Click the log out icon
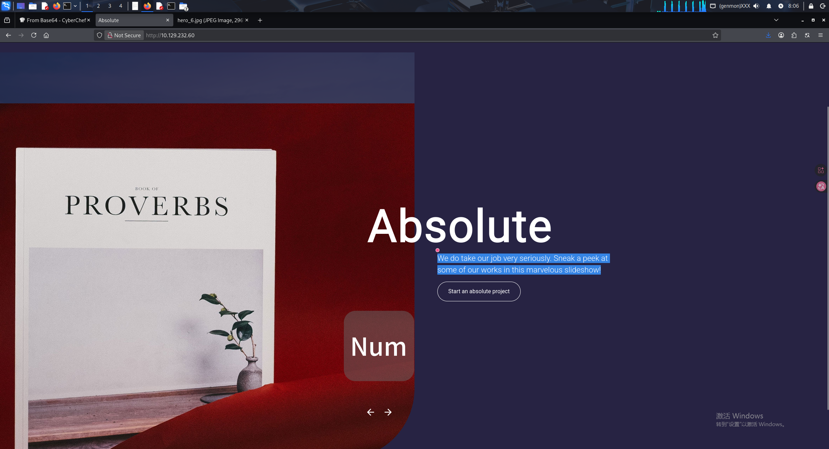 click(x=823, y=6)
